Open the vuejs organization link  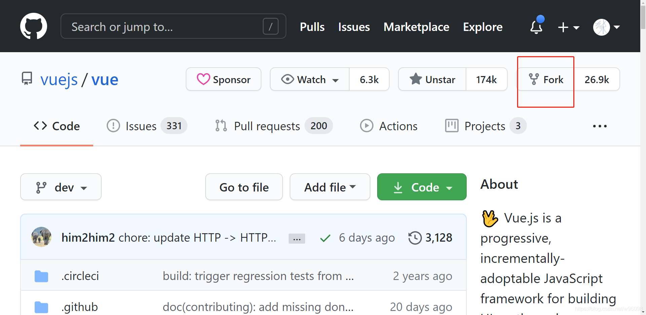pos(59,80)
